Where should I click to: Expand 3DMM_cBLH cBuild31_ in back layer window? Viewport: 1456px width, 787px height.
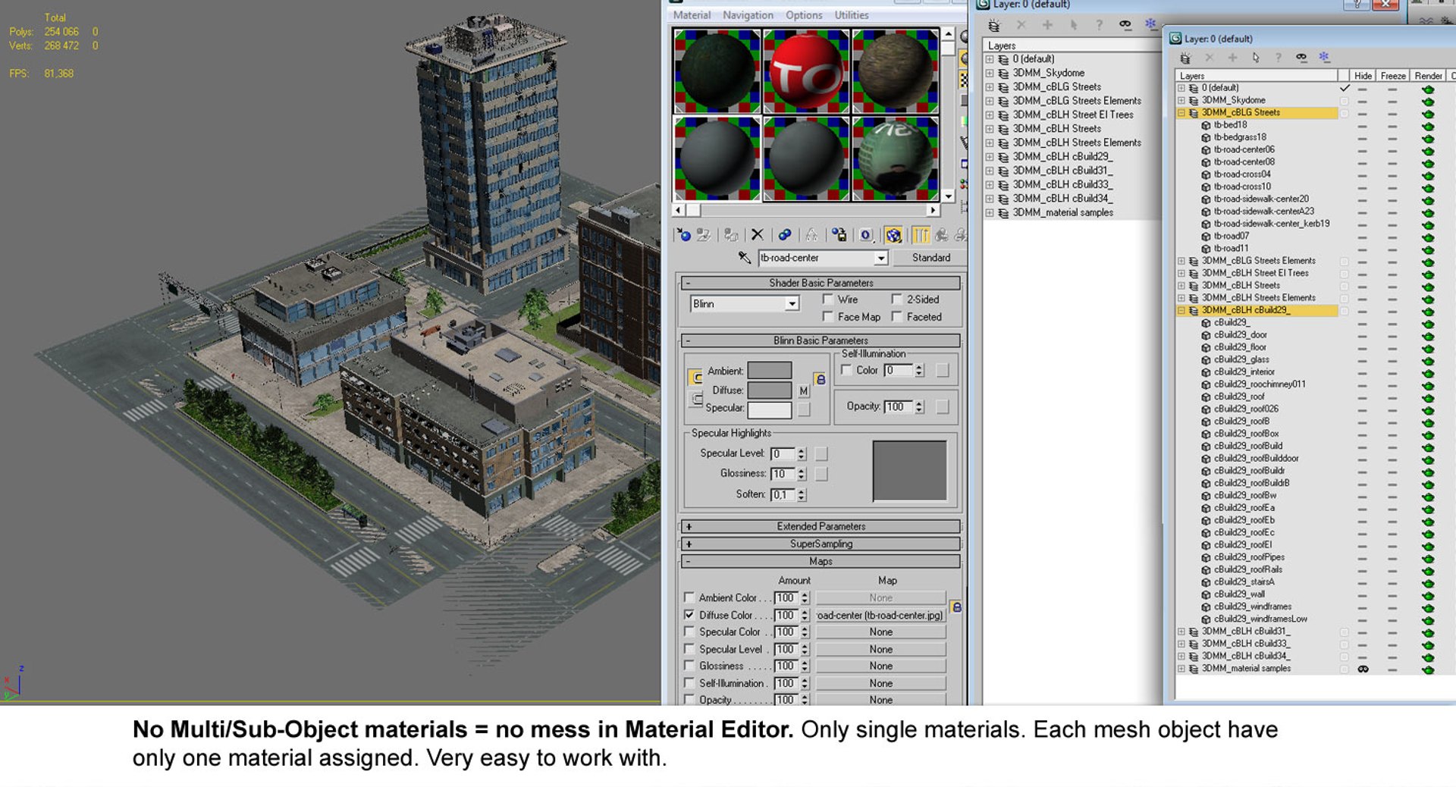click(990, 171)
